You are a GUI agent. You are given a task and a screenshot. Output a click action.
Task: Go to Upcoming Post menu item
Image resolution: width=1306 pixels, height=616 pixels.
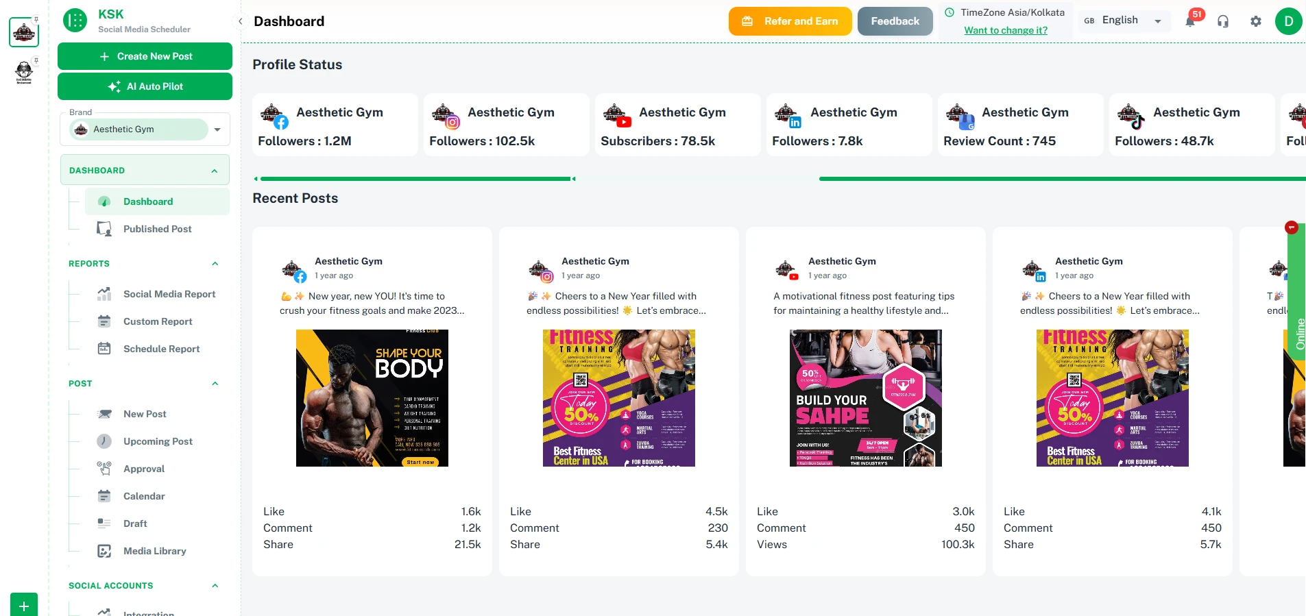[x=158, y=441]
